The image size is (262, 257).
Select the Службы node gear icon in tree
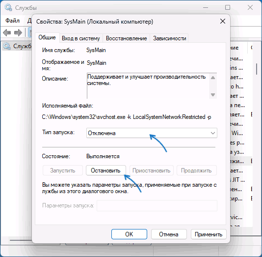(7, 46)
